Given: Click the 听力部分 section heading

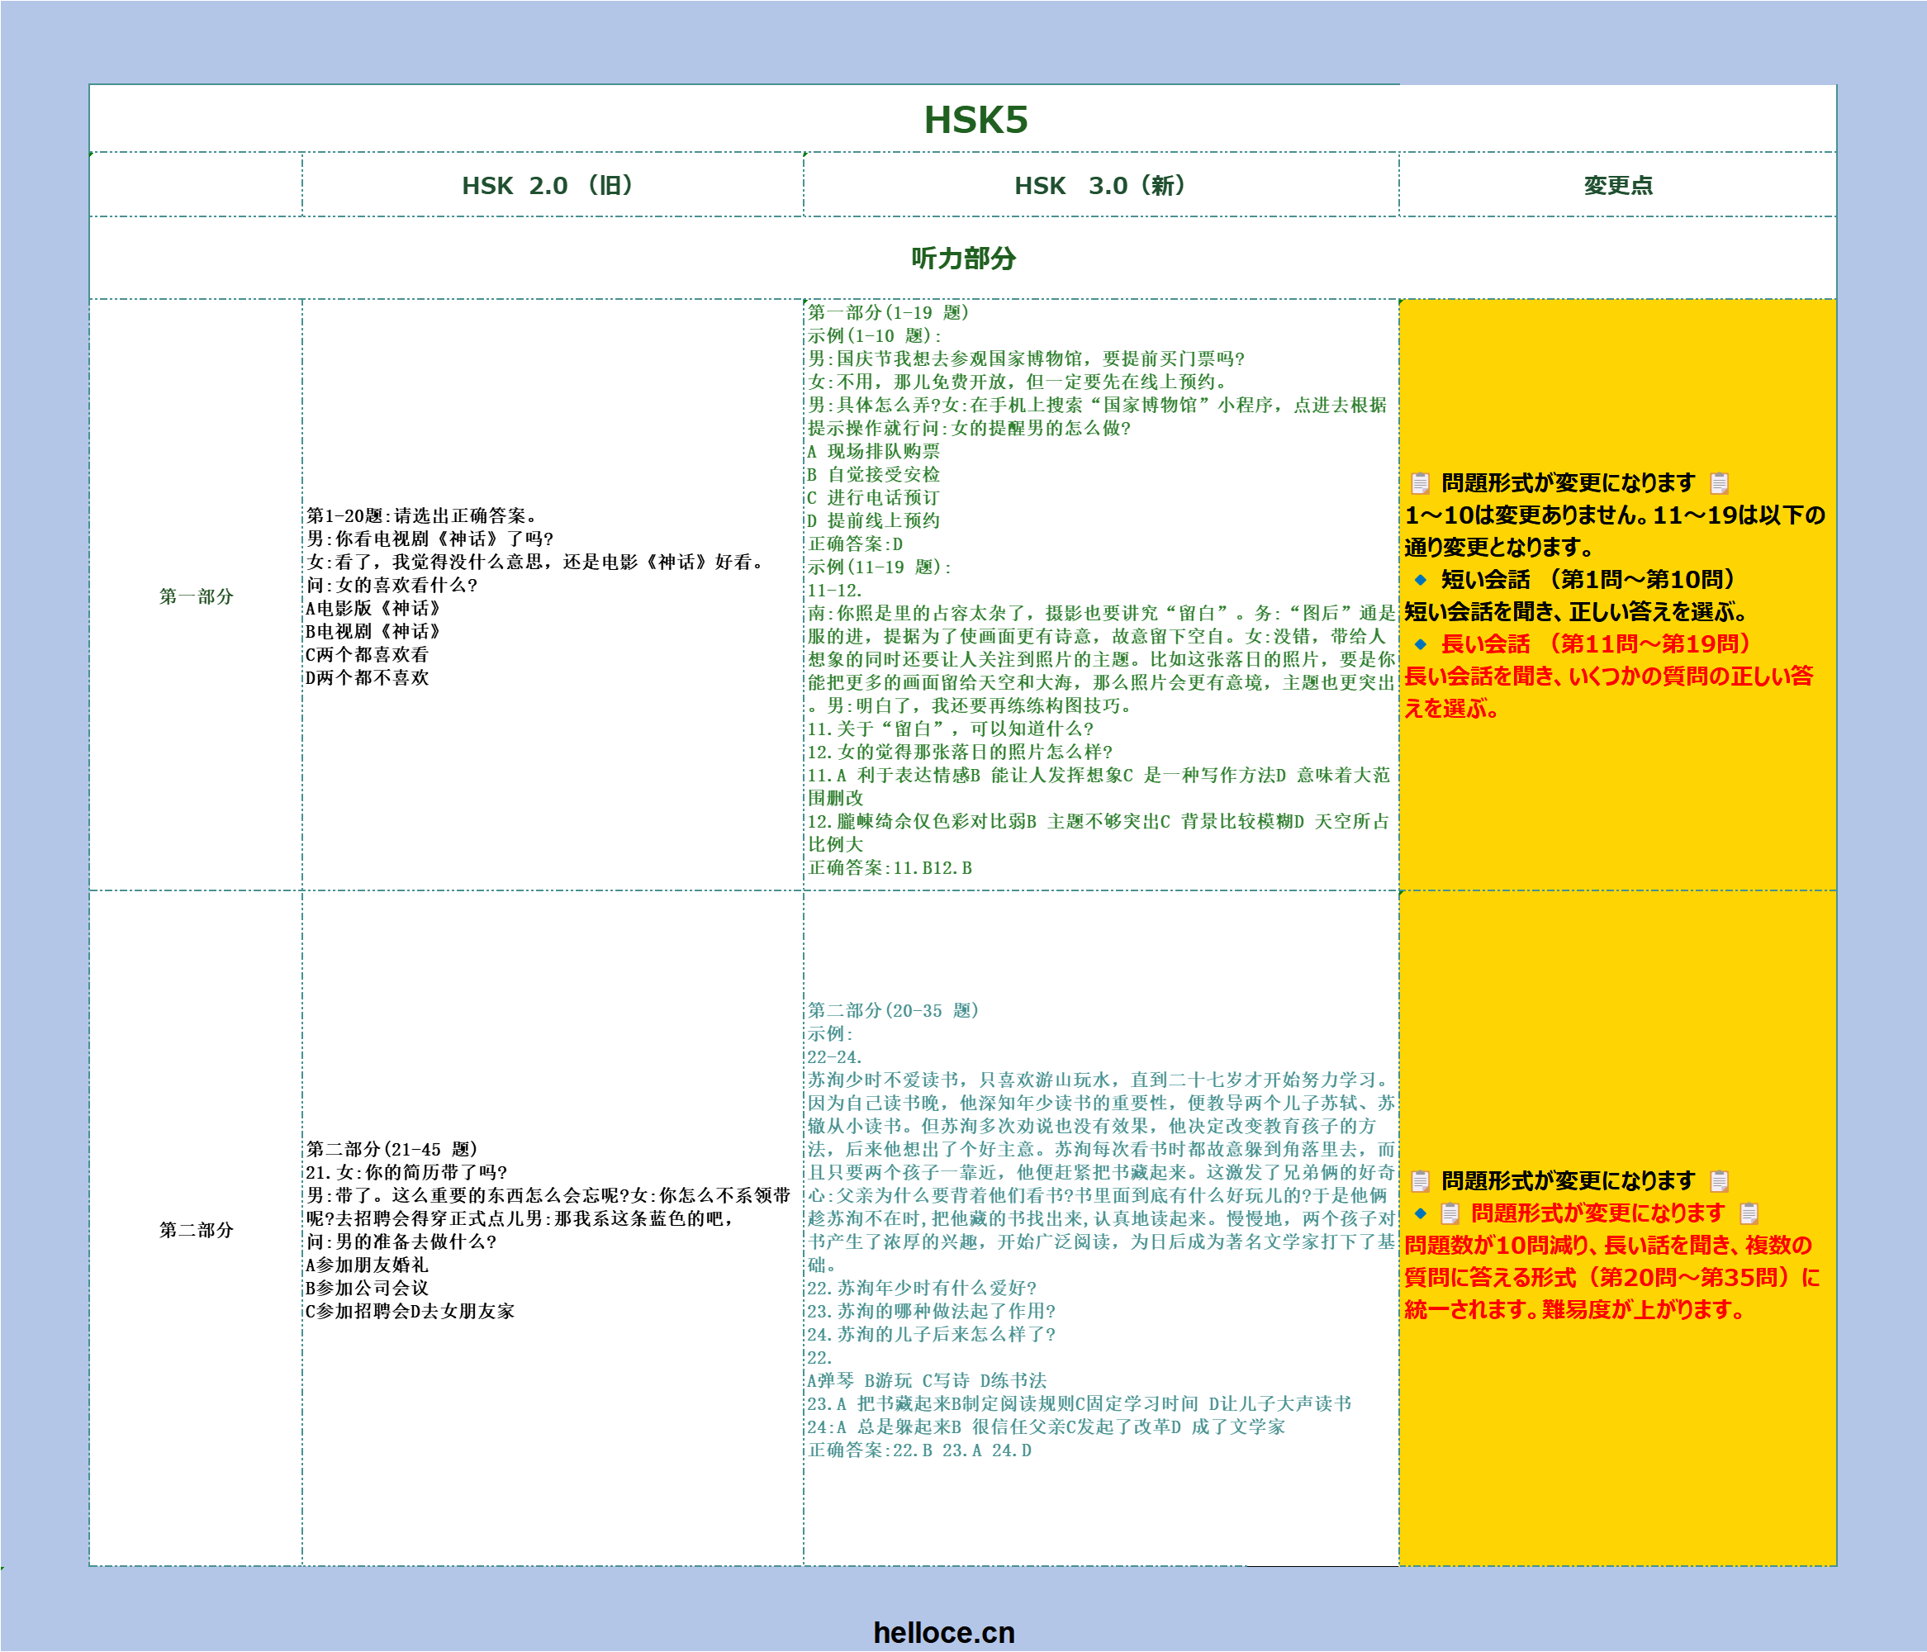Looking at the screenshot, I should click(x=962, y=258).
